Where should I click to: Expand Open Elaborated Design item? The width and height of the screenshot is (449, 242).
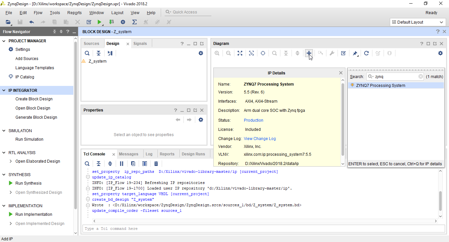(11, 161)
